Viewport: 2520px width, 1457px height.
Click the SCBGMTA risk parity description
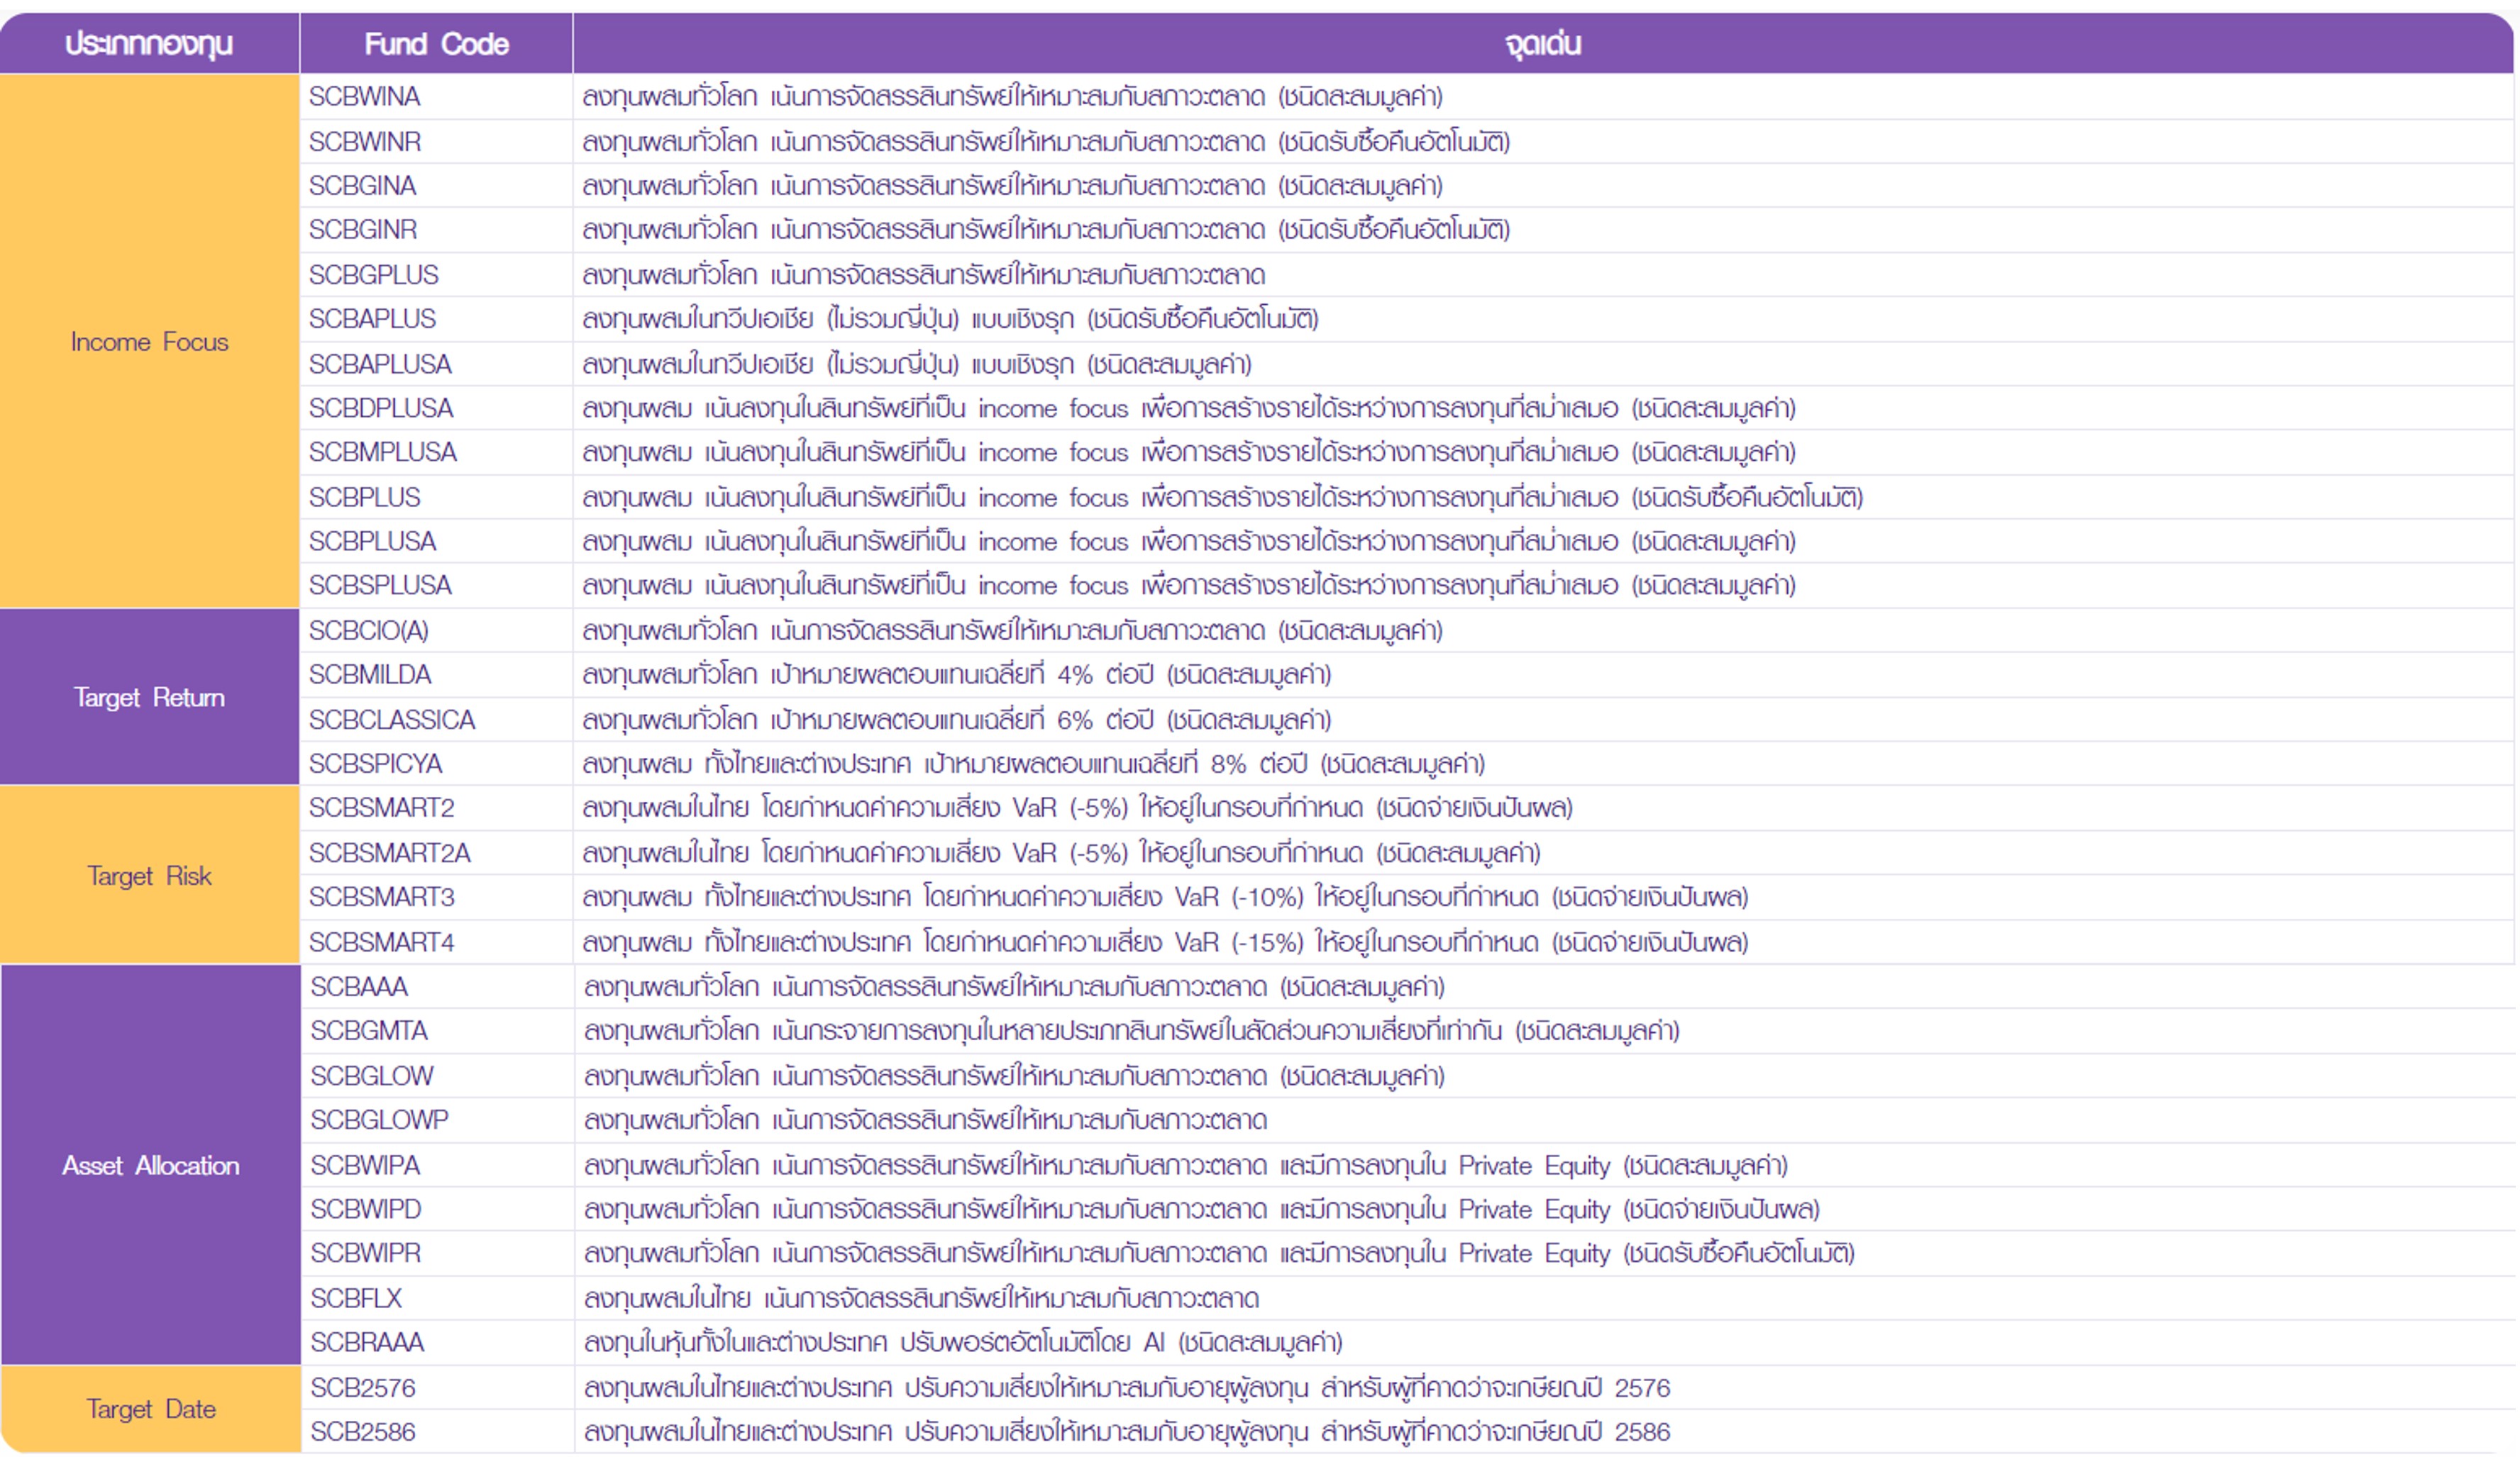point(1132,1030)
